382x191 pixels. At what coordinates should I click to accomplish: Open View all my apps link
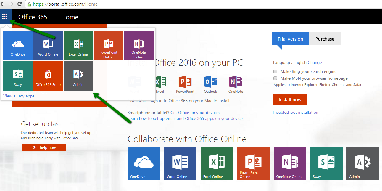point(19,96)
